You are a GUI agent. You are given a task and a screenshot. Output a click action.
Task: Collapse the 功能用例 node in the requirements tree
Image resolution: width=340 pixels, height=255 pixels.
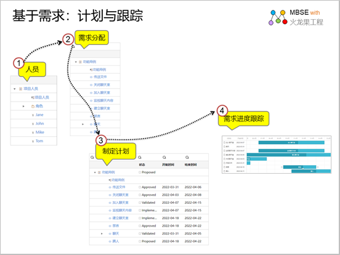click(76, 62)
